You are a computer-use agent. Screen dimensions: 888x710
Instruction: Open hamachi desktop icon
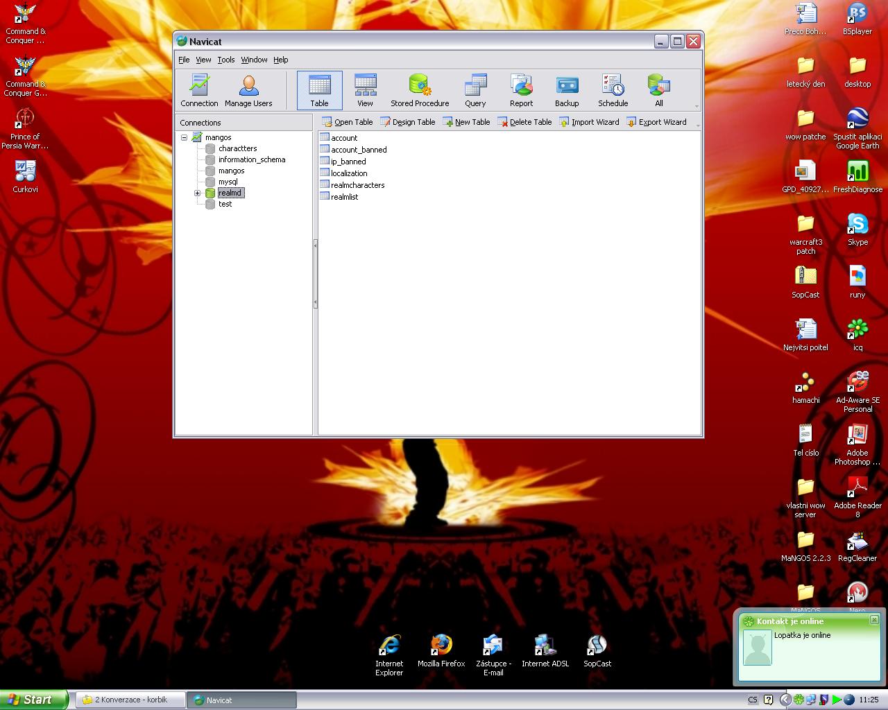pyautogui.click(x=805, y=388)
